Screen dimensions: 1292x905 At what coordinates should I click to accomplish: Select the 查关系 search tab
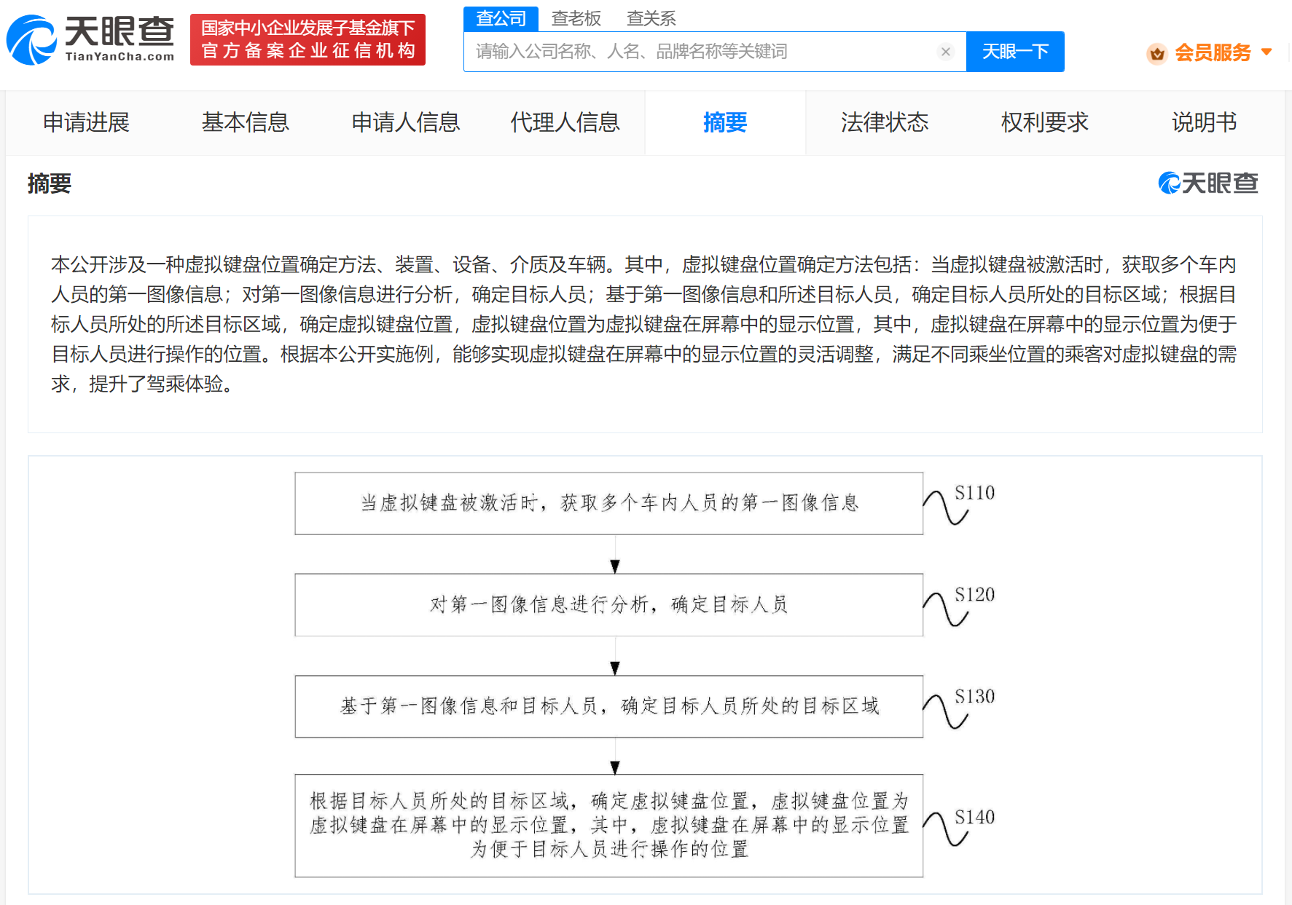pyautogui.click(x=650, y=18)
